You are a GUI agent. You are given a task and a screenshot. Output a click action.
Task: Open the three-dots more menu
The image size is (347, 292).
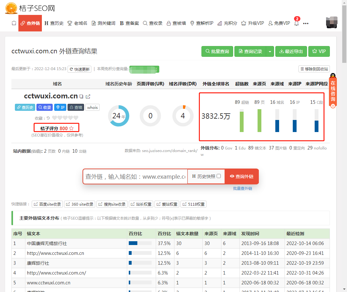(x=306, y=23)
